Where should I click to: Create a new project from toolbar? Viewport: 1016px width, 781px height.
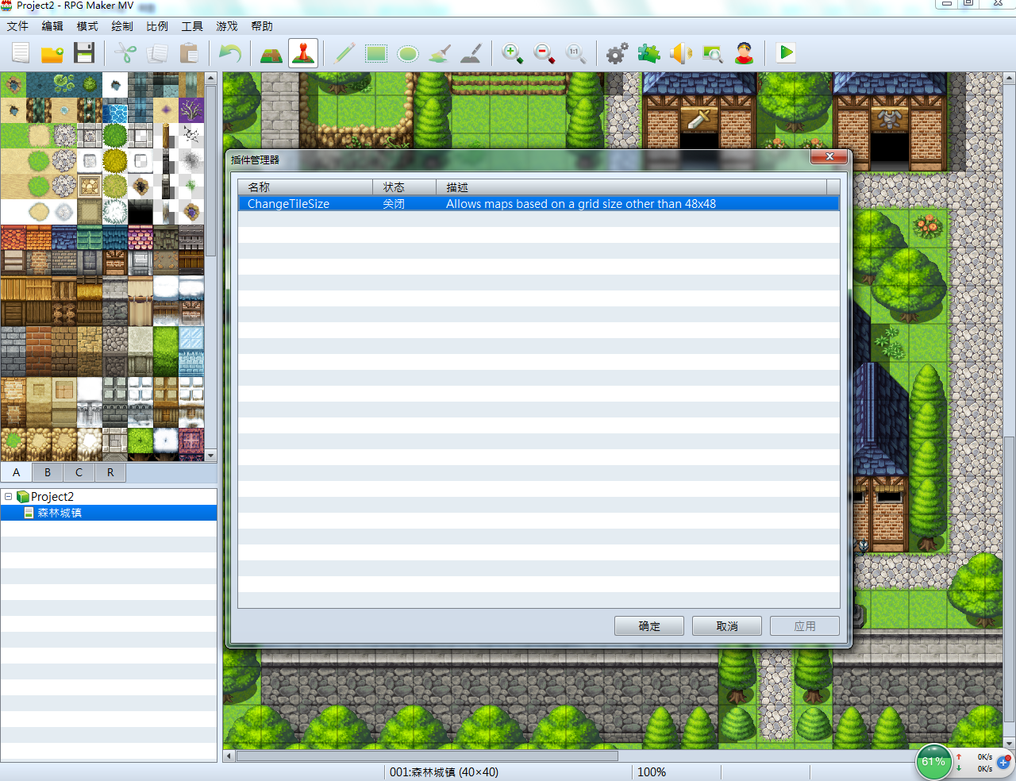[x=21, y=53]
